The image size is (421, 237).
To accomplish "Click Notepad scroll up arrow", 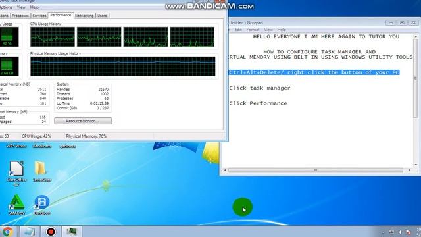I will point(416,36).
